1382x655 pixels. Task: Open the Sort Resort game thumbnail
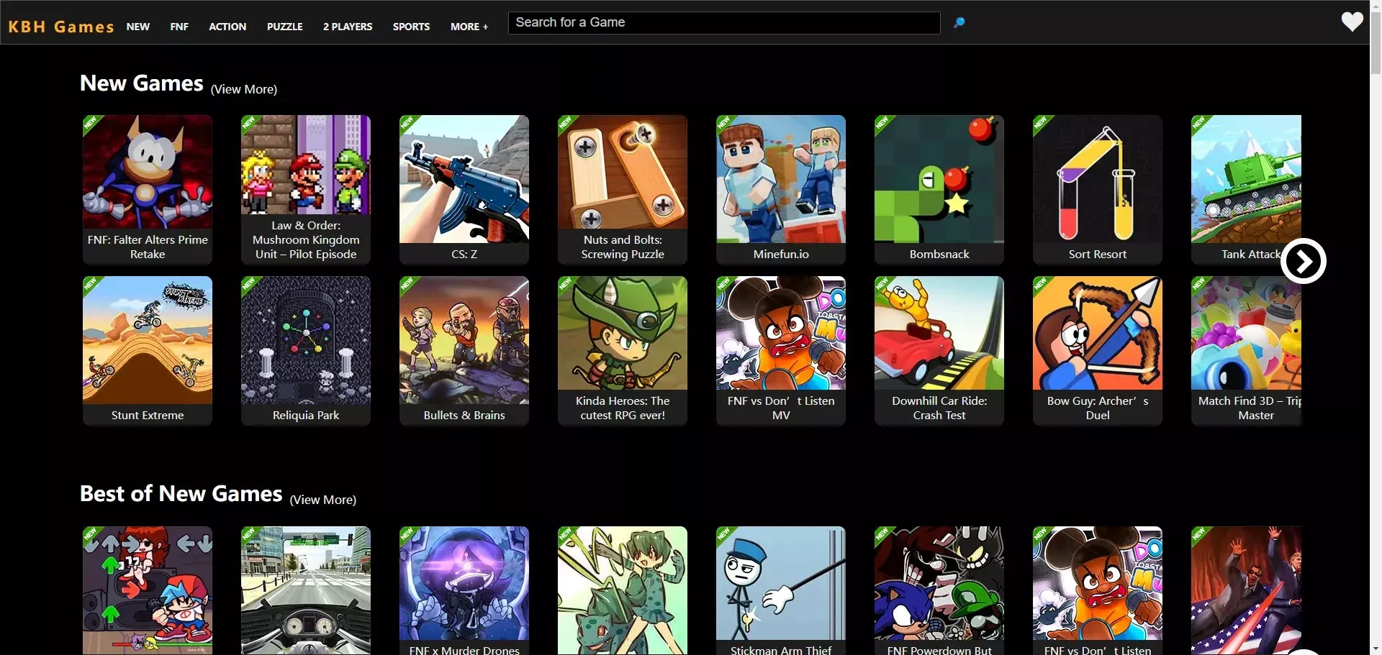coord(1098,190)
